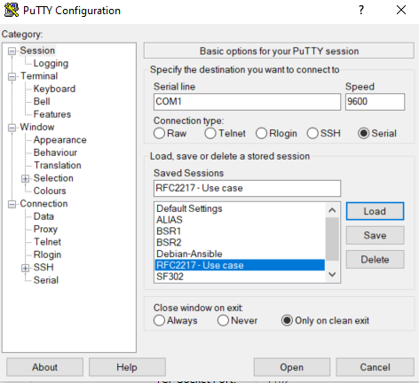This screenshot has width=419, height=383.
Task: Click the Open button
Action: pyautogui.click(x=292, y=367)
